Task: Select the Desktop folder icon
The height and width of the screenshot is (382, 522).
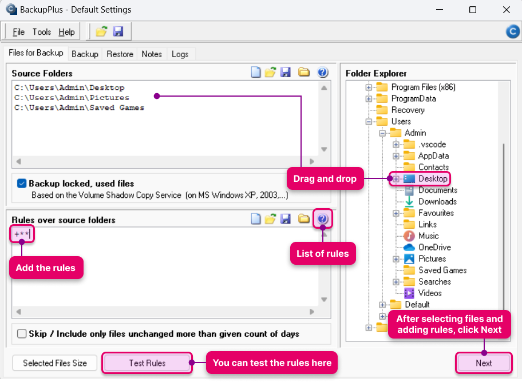Action: 409,178
